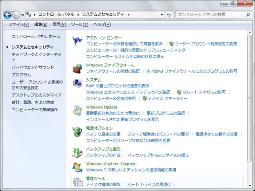
Task: Click Windows エクスペリエンス インデックスの確認 link
Action: (128, 92)
